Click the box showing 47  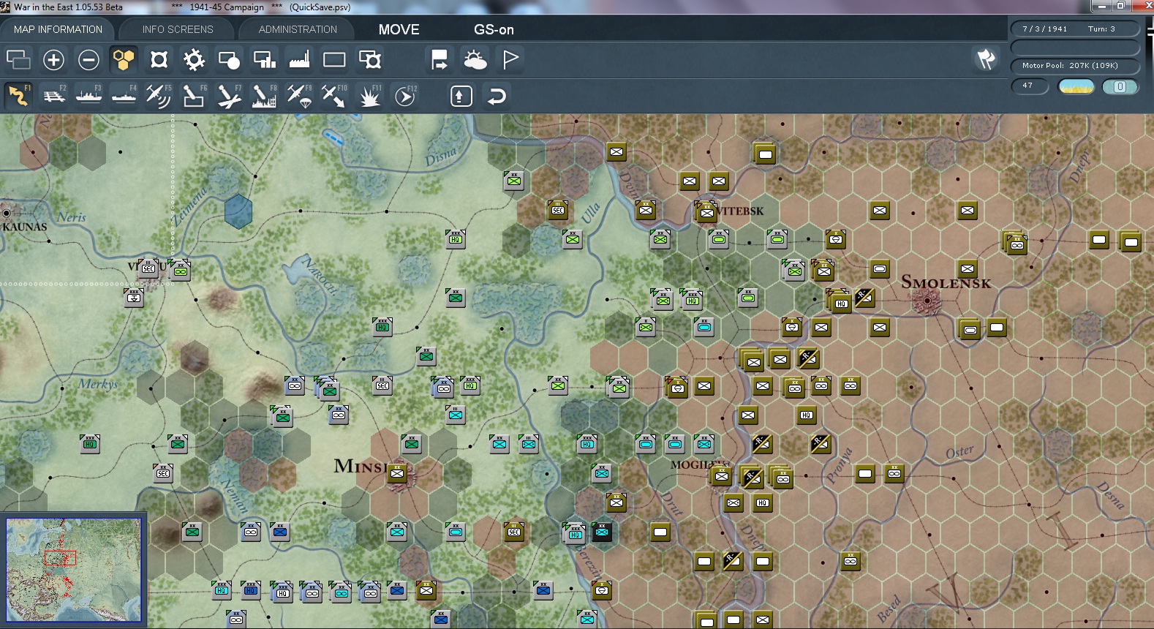pyautogui.click(x=1030, y=86)
